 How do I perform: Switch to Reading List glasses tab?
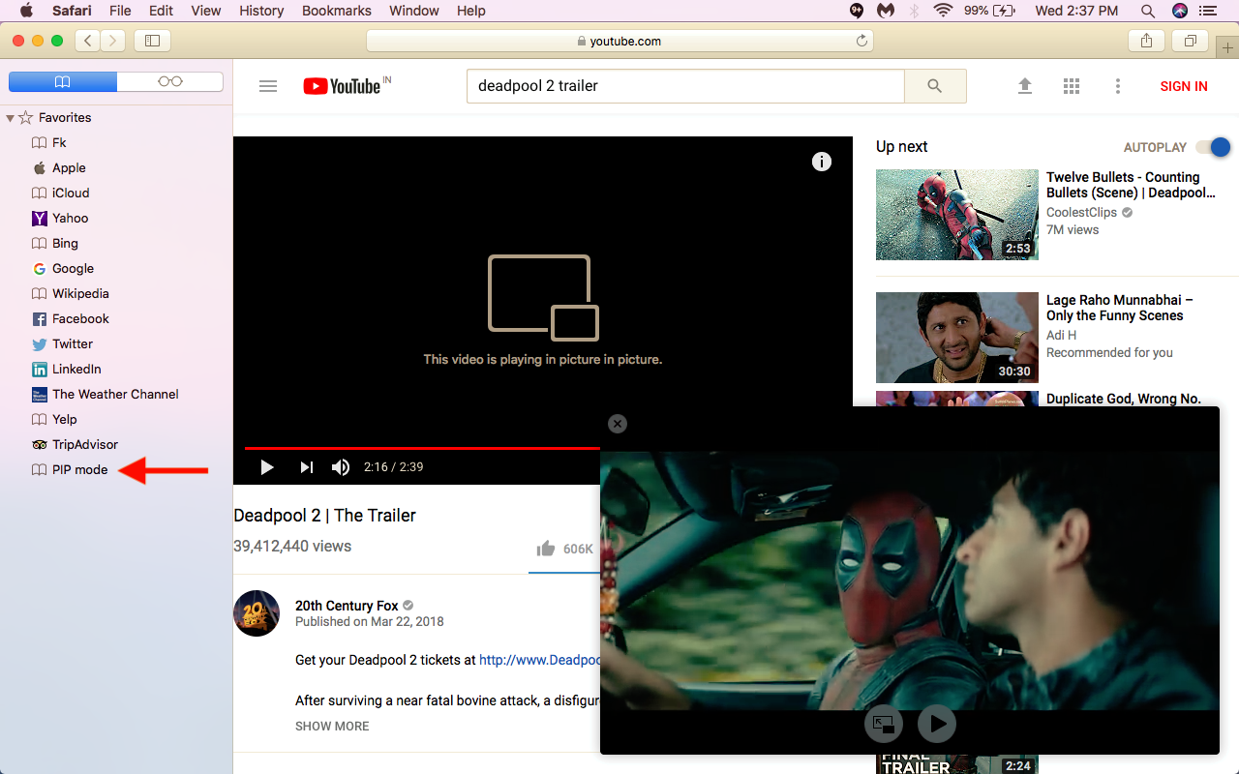(170, 81)
